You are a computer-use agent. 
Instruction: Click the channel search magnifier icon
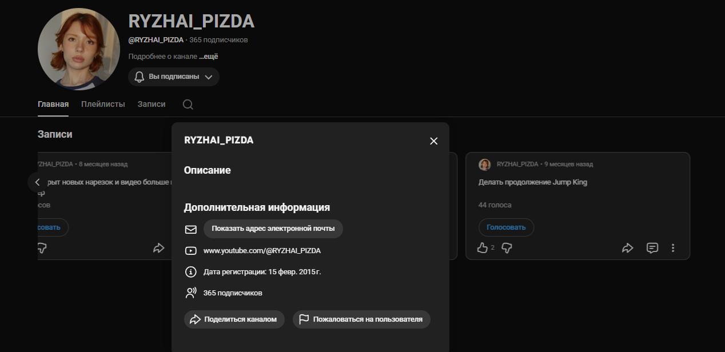pos(188,105)
